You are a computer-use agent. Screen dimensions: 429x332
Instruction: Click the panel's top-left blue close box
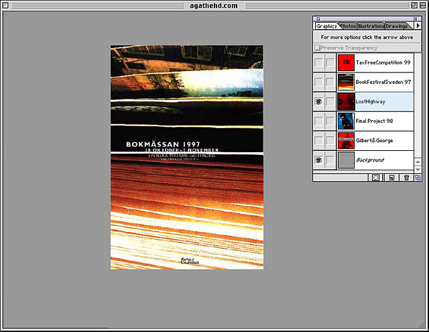318,19
